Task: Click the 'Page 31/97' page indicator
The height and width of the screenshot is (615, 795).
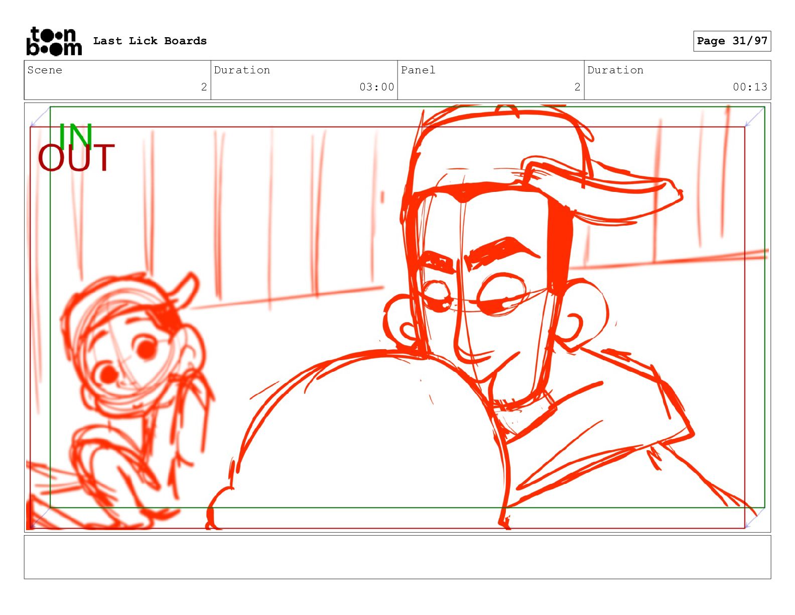Action: click(x=732, y=41)
